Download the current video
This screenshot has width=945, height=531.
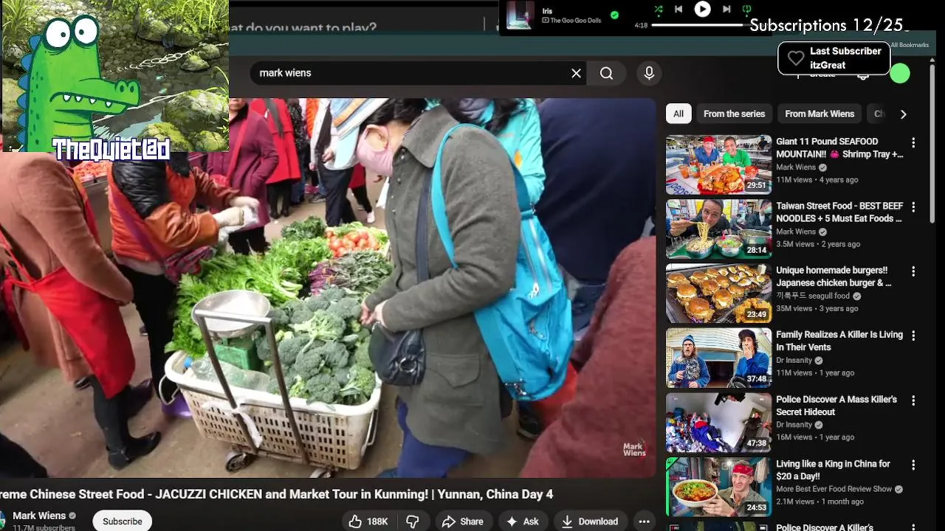(x=589, y=521)
